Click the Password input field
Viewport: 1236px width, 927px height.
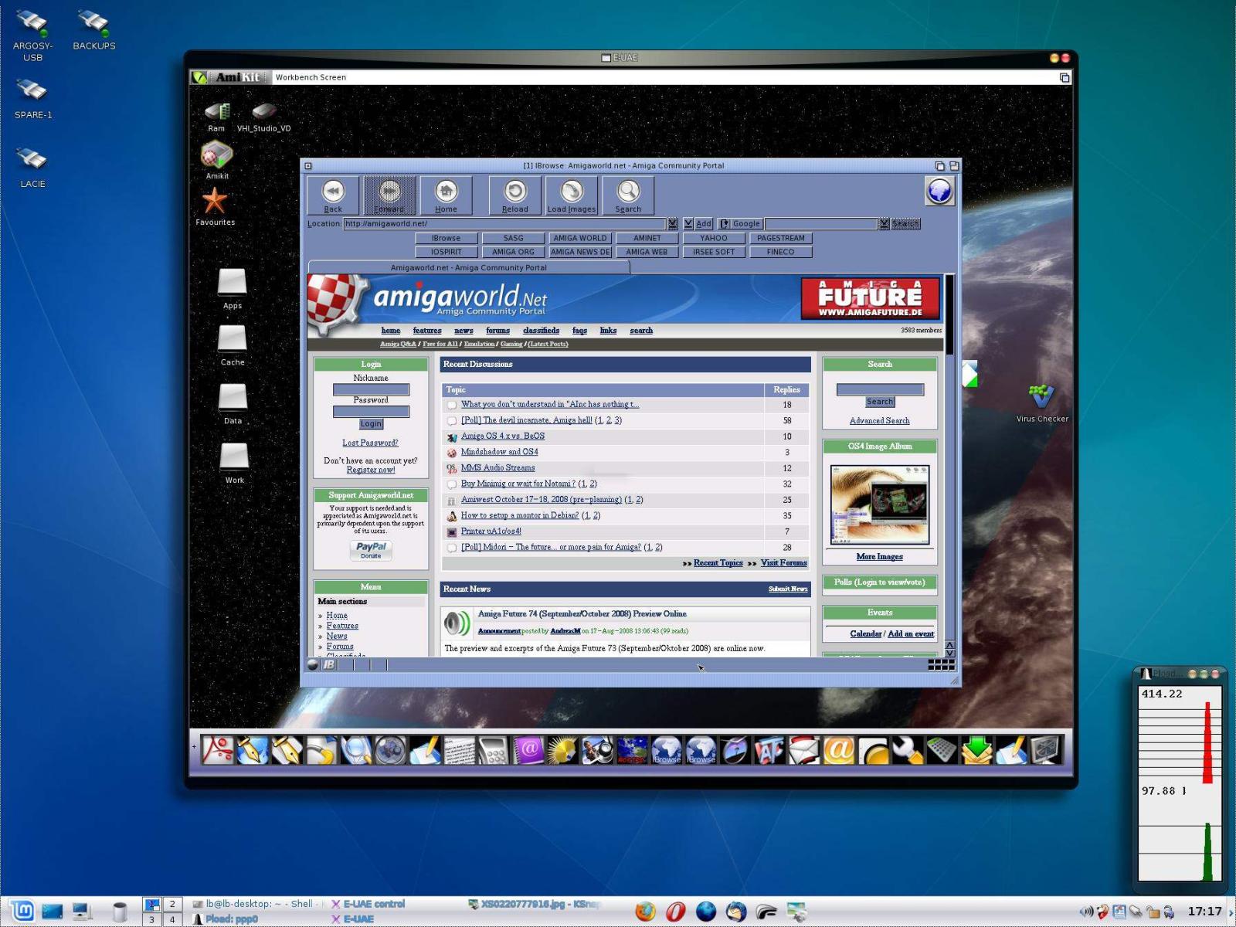pyautogui.click(x=371, y=412)
